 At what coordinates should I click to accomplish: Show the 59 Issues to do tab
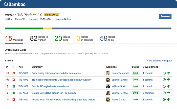(x=107, y=39)
